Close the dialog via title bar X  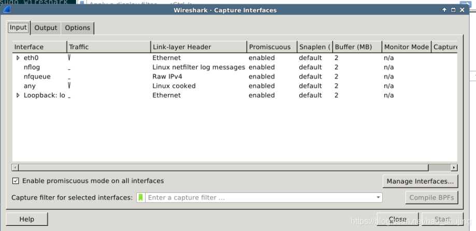463,10
